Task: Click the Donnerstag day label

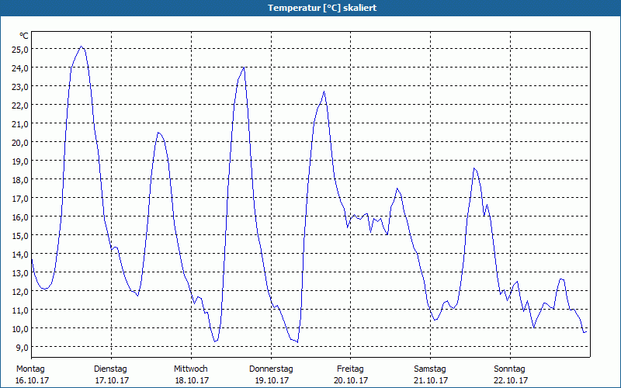Action: click(271, 369)
